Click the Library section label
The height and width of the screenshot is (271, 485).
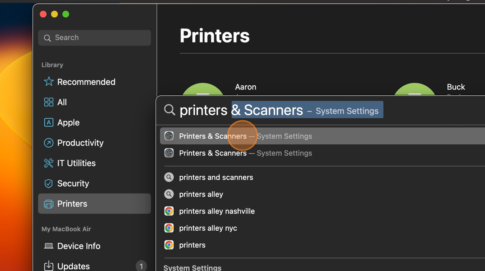[52, 65]
